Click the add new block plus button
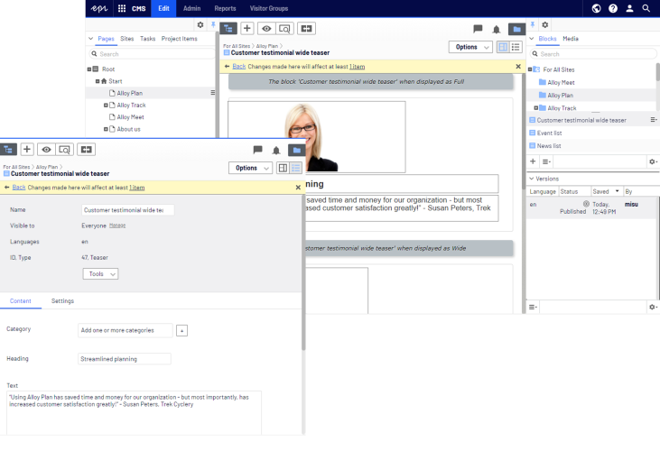This screenshot has height=451, width=660. [533, 161]
